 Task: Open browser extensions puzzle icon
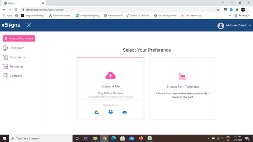237,10
